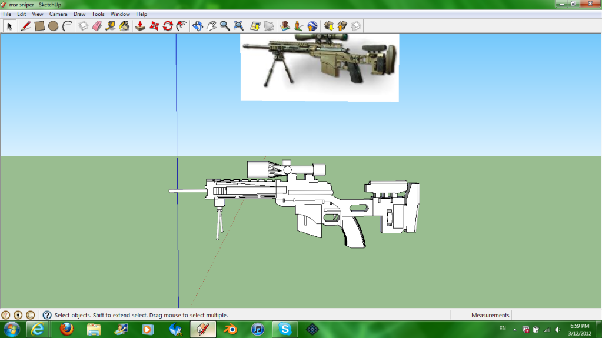The height and width of the screenshot is (338, 602).
Task: Activate the Offset tool
Action: 182,26
